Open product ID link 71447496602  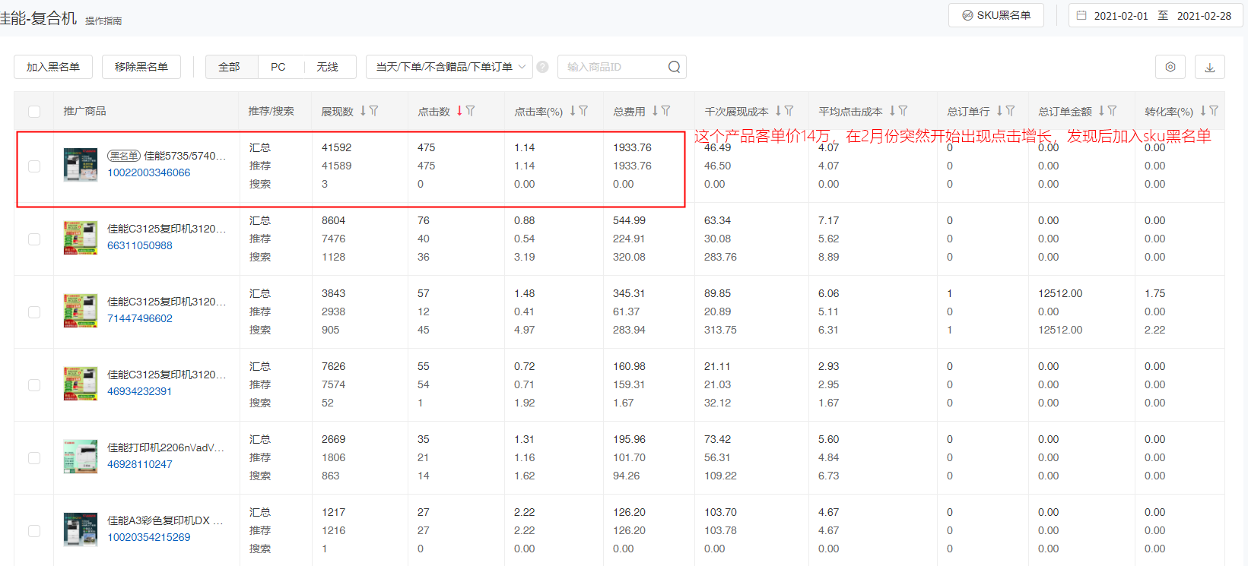pyautogui.click(x=139, y=318)
